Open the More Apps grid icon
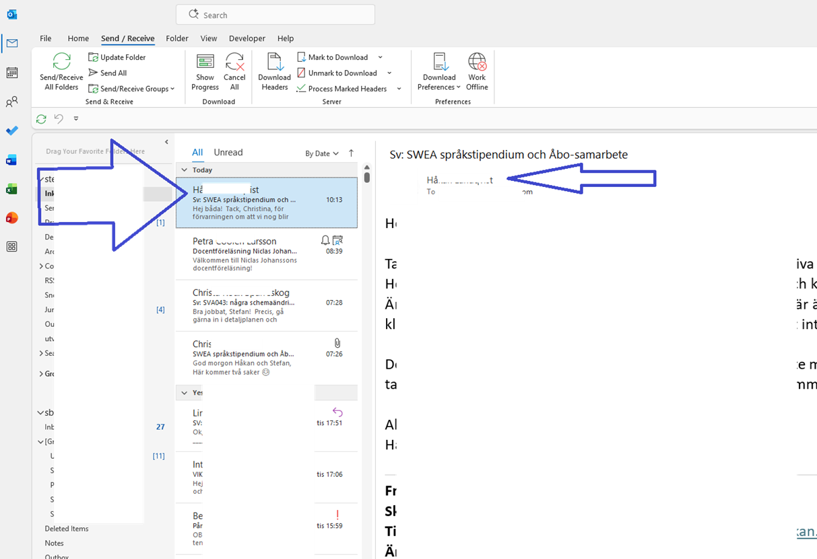 point(11,247)
